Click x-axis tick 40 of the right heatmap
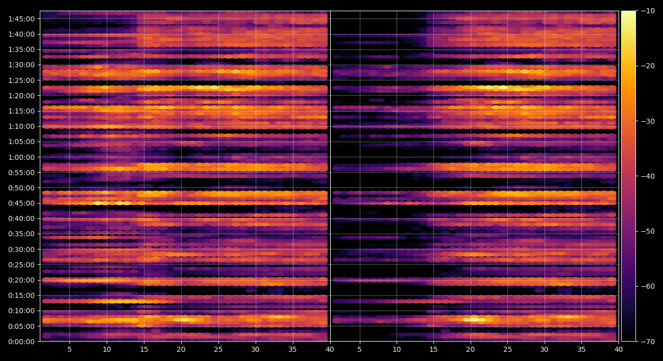 coord(619,350)
